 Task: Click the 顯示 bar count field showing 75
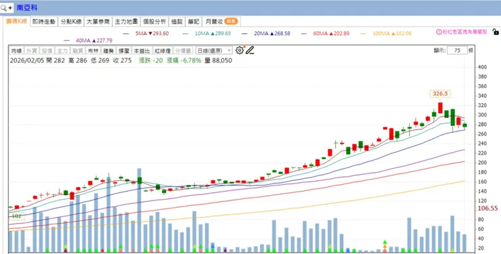[457, 51]
